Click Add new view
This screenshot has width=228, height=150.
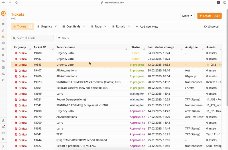pos(147,27)
